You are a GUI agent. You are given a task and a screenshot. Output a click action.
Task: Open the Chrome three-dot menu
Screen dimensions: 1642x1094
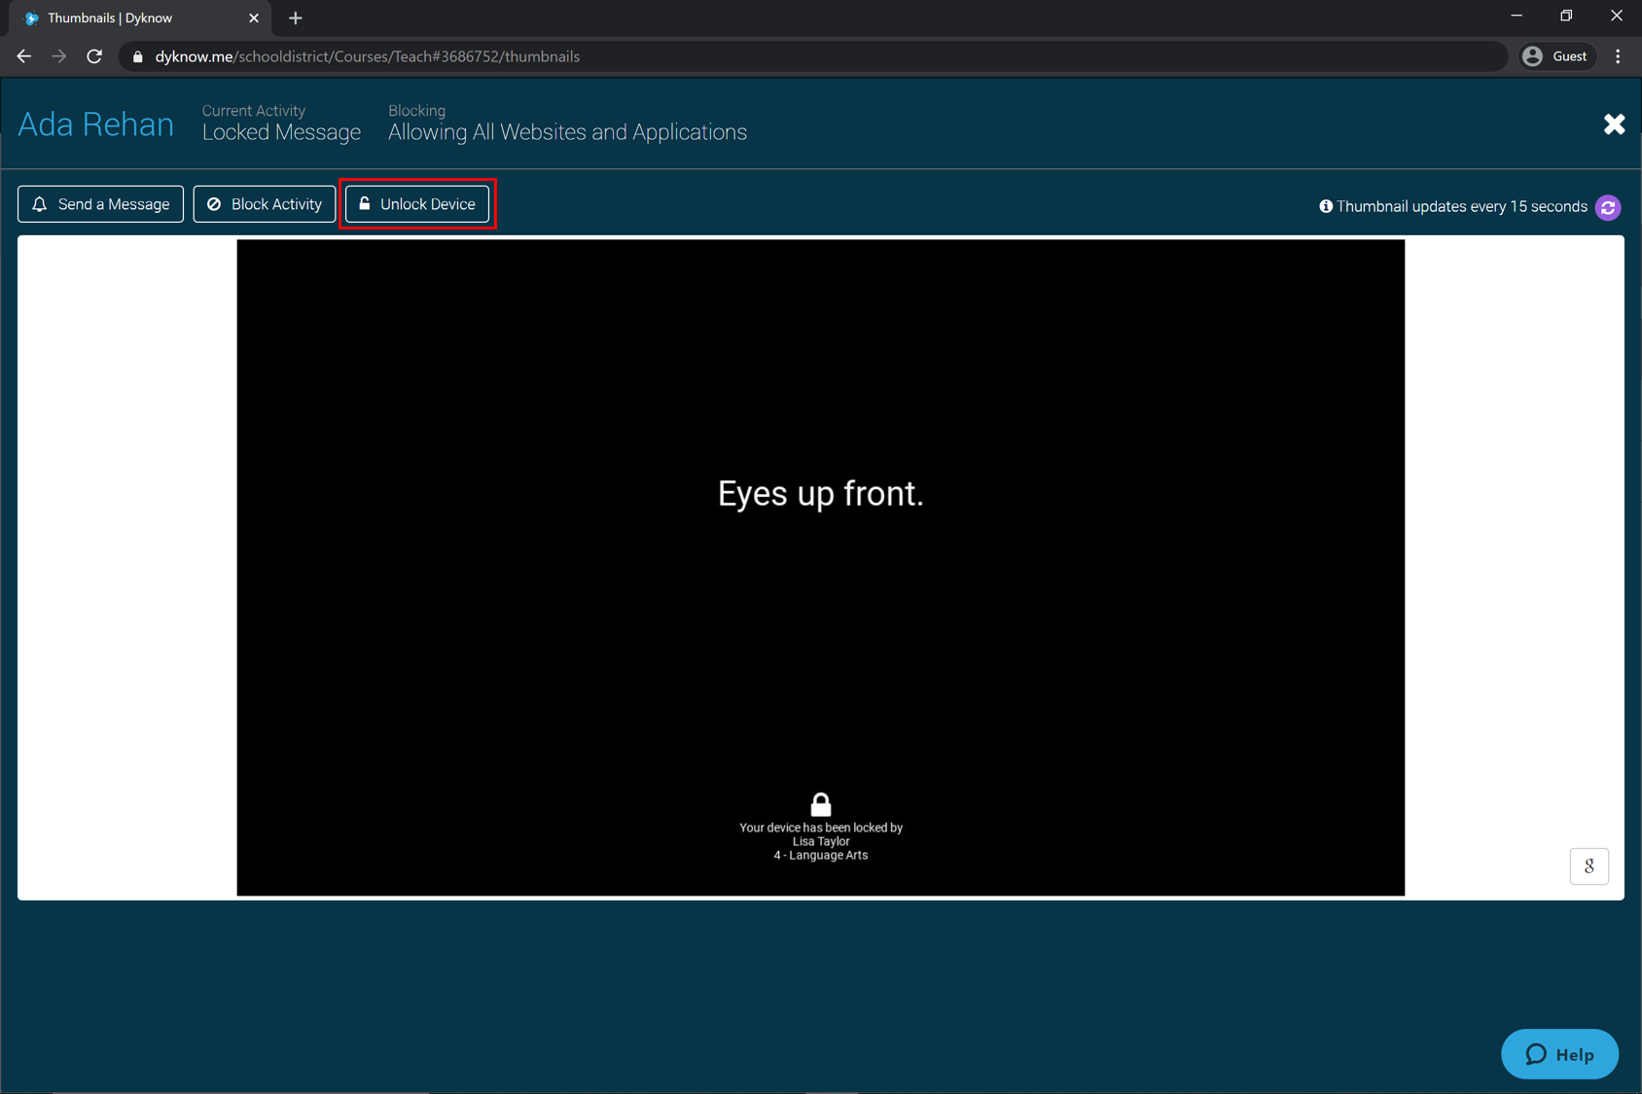click(x=1619, y=56)
